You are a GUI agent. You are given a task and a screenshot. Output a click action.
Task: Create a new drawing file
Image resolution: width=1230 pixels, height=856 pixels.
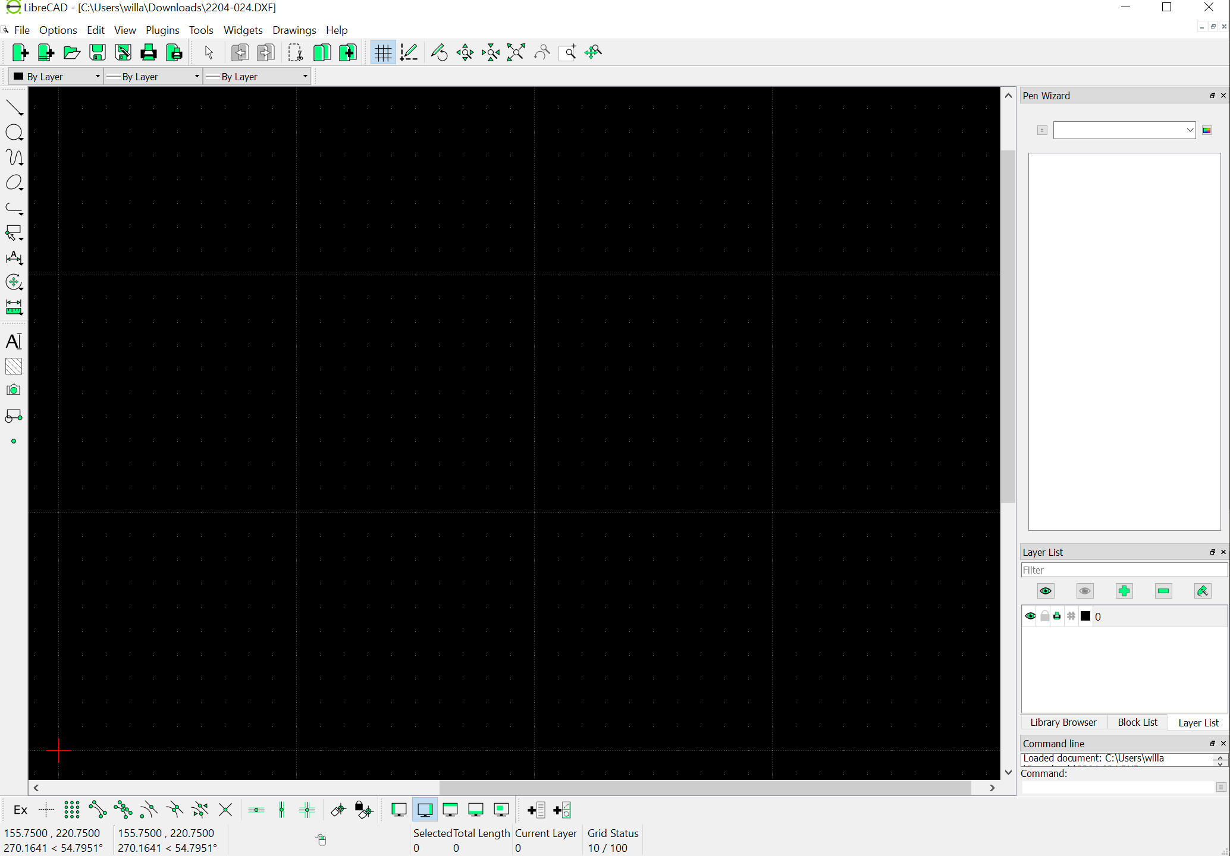tap(20, 53)
